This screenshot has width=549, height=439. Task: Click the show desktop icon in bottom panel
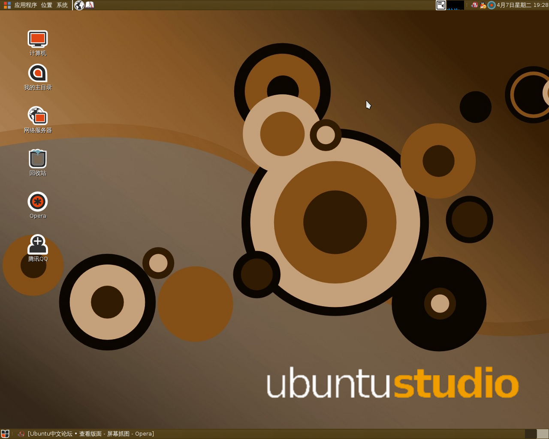click(5, 434)
